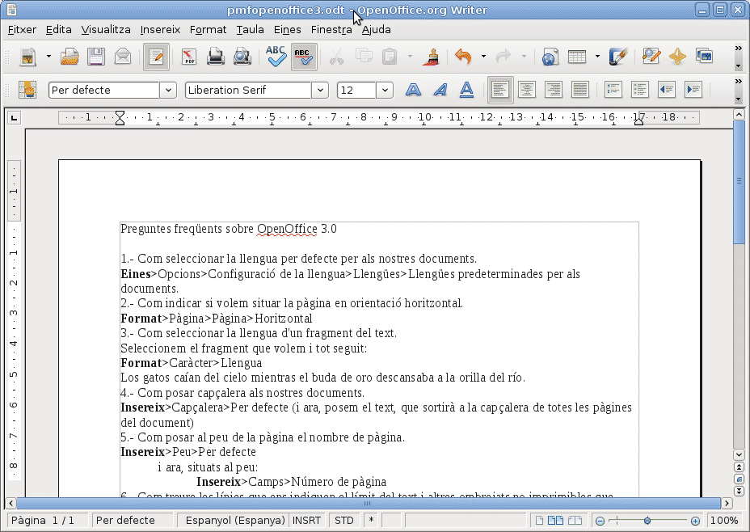This screenshot has height=532, width=750.
Task: Open the Redo history dropdown arrow
Action: tap(525, 57)
